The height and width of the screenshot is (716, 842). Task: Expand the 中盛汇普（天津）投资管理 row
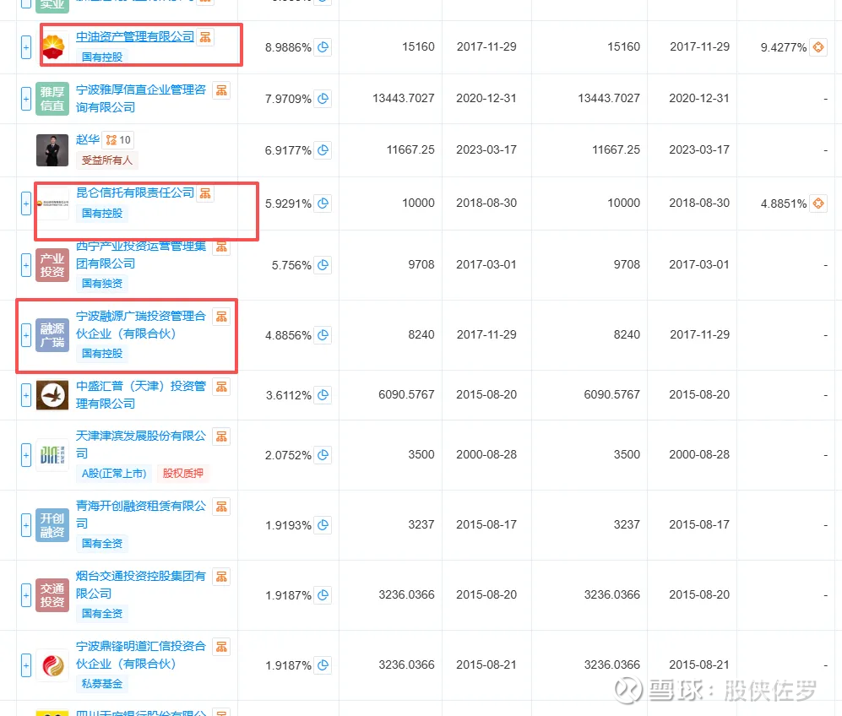pos(26,395)
